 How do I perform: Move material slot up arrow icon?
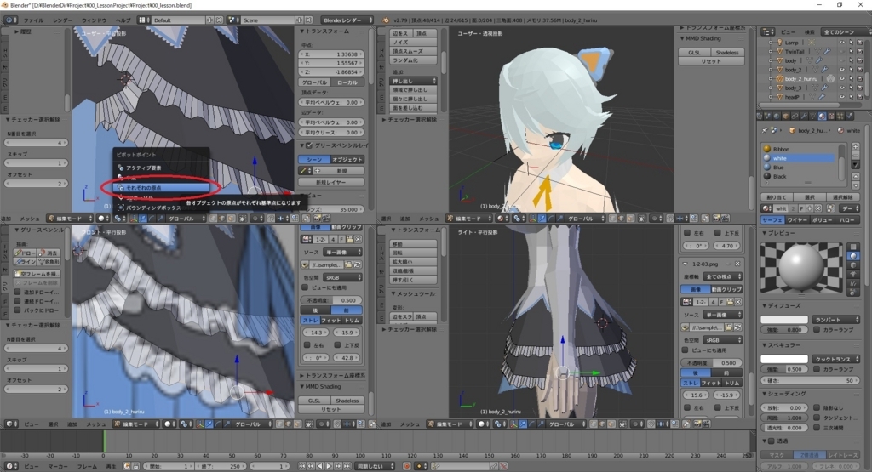point(855,177)
